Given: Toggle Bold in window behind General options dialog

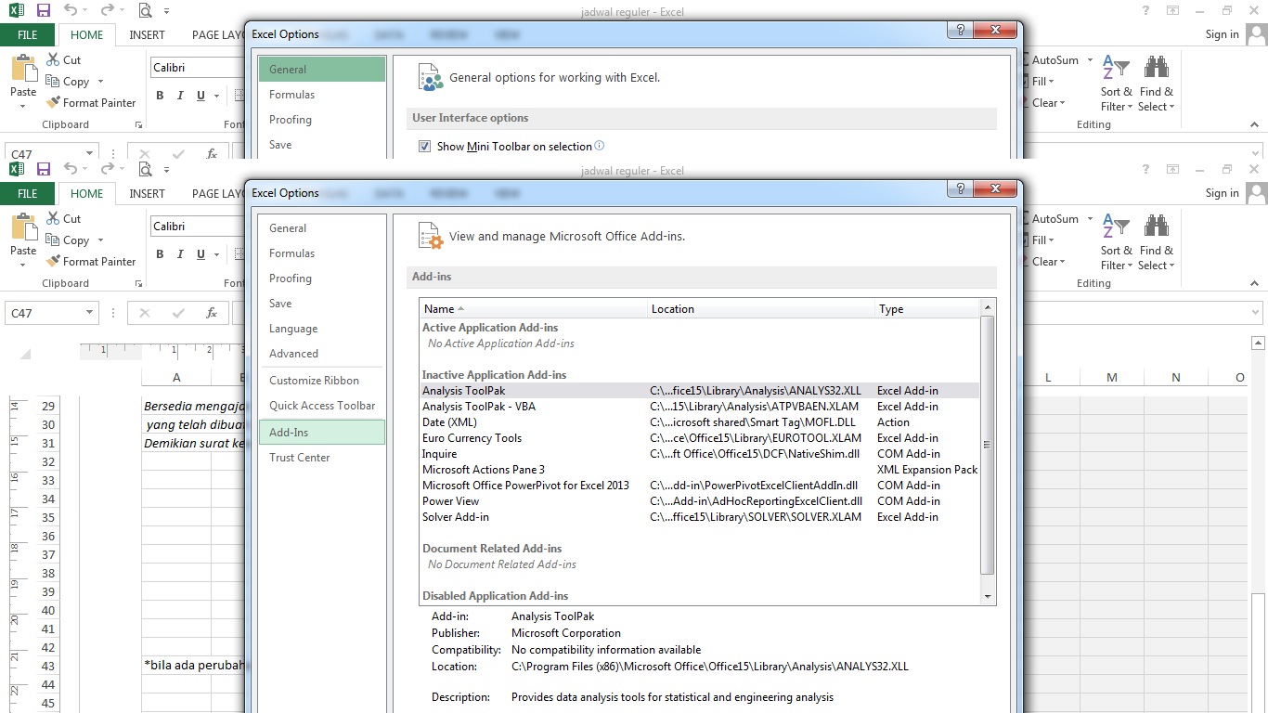Looking at the screenshot, I should pos(160,96).
